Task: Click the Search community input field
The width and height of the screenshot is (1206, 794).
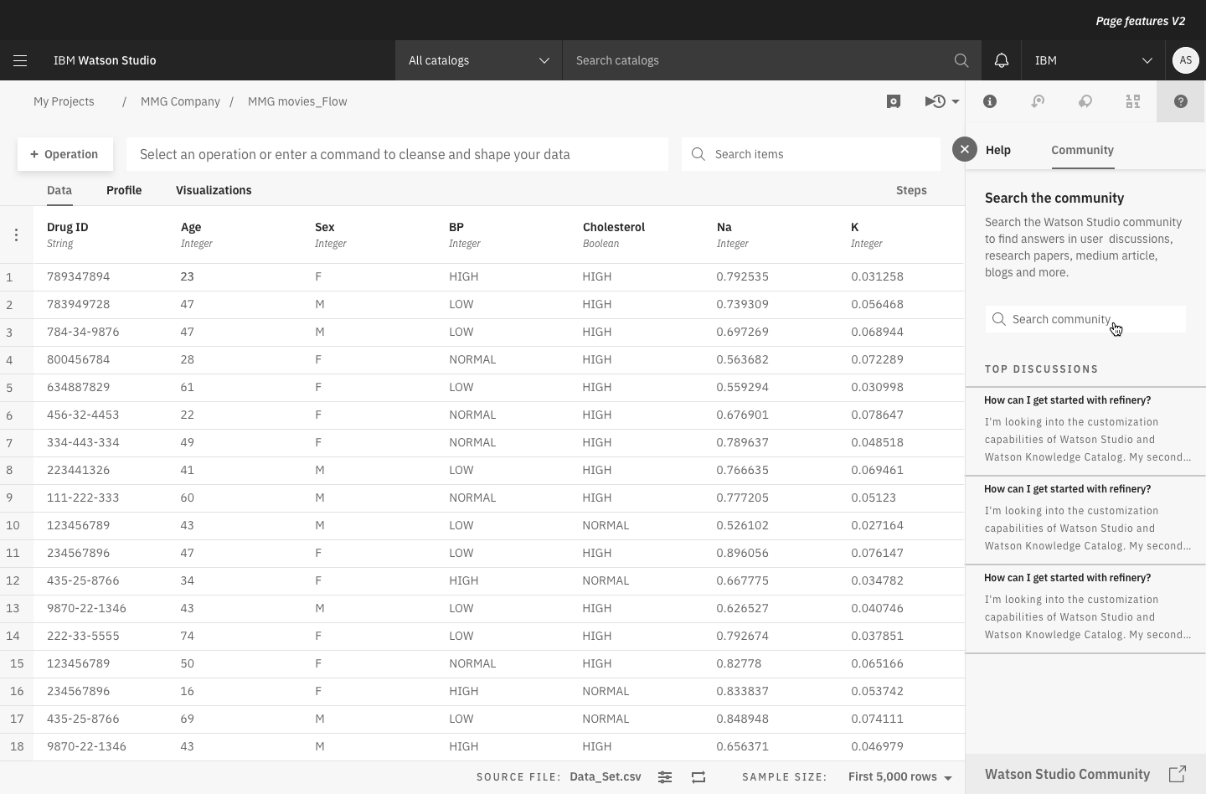Action: coord(1085,319)
